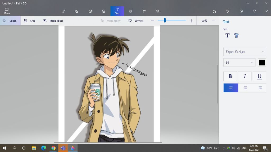Toggle Bold formatting
This screenshot has width=271, height=152.
point(230,76)
